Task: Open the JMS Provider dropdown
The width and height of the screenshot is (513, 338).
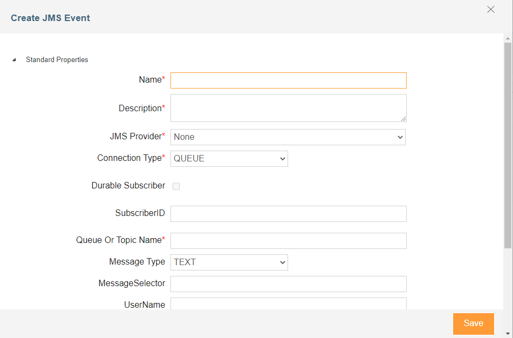Action: 288,137
